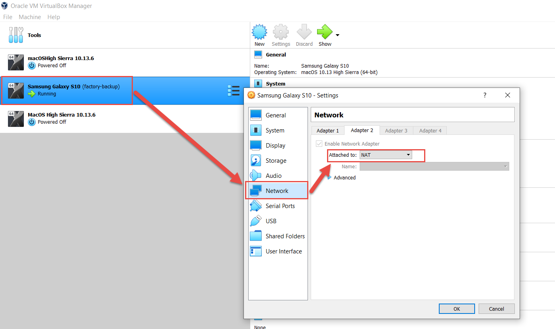555x329 pixels.
Task: Open Audio settings category
Action: [278, 175]
